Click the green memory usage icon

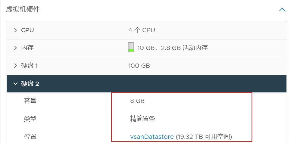(x=130, y=47)
